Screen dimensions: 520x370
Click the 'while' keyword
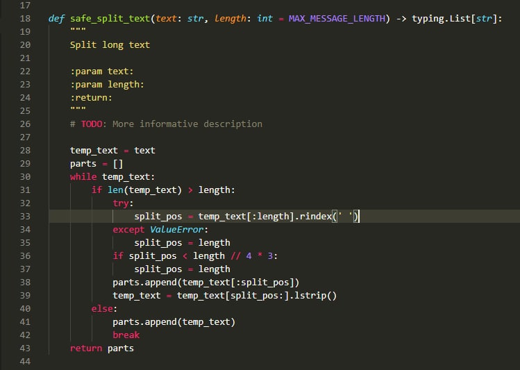83,177
